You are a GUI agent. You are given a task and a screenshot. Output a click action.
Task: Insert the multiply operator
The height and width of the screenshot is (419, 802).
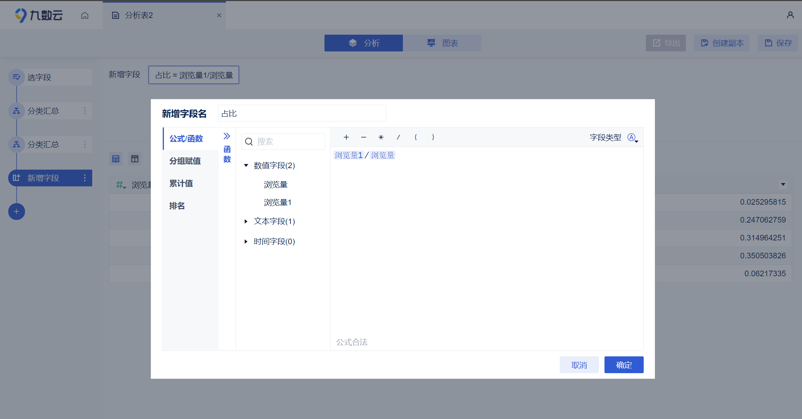(x=381, y=137)
